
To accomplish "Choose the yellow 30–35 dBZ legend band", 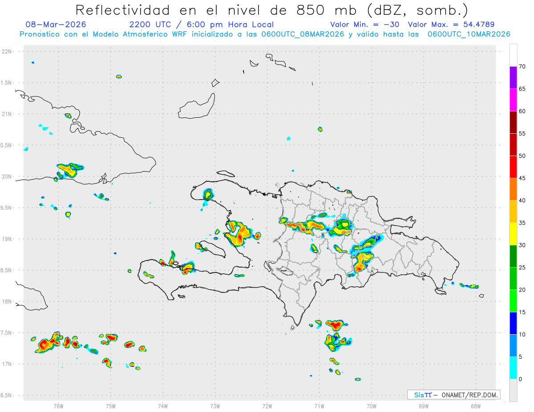I will 513,234.
